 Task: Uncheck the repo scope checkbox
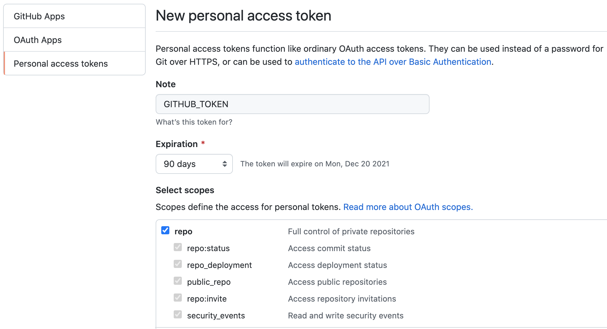coord(165,231)
